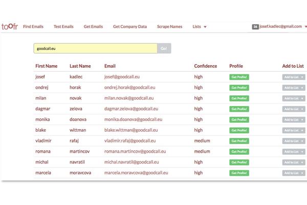The image size is (307, 205).
Task: Navigate to Scrape Names
Action: [169, 27]
